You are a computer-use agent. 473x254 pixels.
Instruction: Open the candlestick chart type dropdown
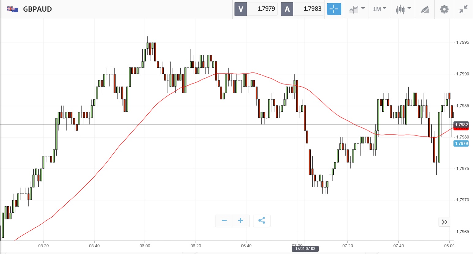pyautogui.click(x=403, y=9)
